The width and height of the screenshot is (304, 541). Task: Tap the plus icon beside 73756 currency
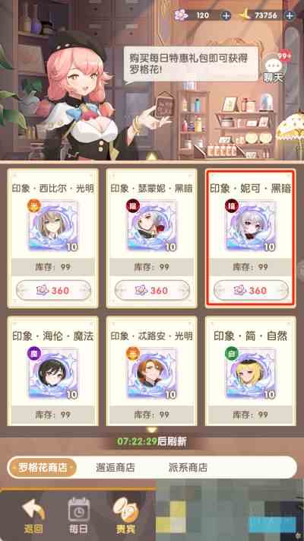pos(290,15)
